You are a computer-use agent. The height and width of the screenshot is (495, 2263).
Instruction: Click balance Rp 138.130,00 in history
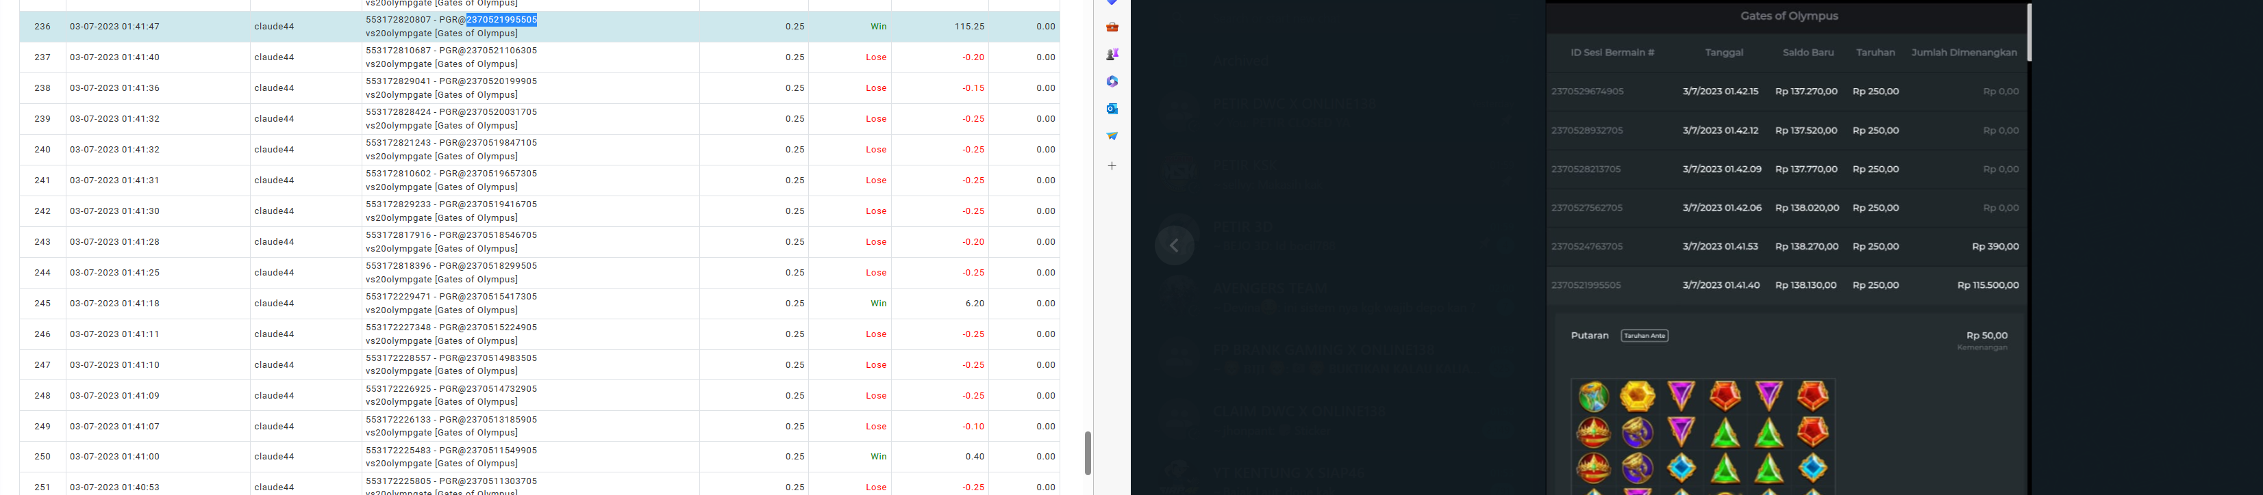(1807, 285)
